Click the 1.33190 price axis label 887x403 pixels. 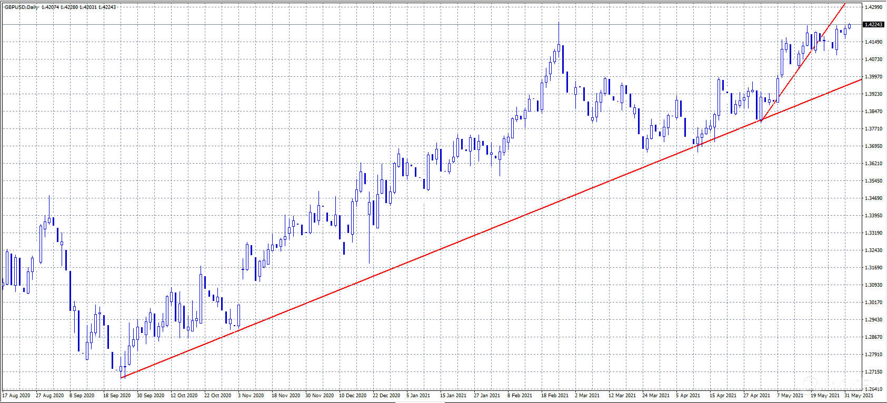point(873,233)
